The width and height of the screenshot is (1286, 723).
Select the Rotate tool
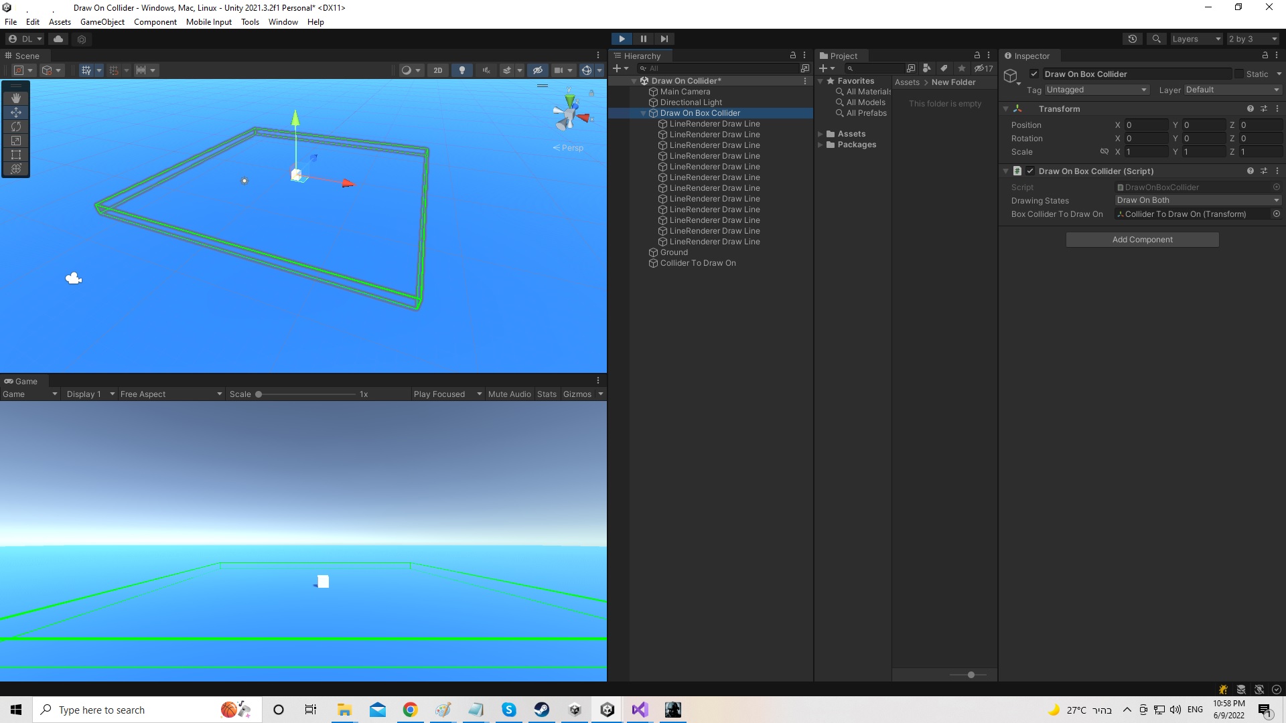(16, 127)
